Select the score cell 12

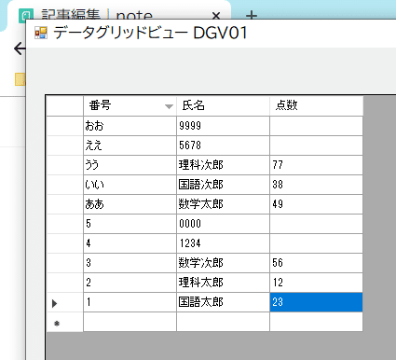point(316,283)
